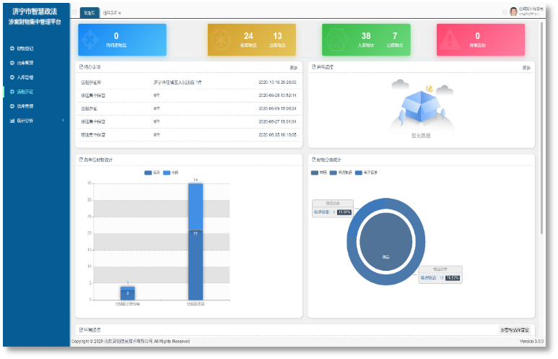This screenshot has width=558, height=359.
Task: Toggle the 电子证据 legend in donut chart
Action: 366,173
